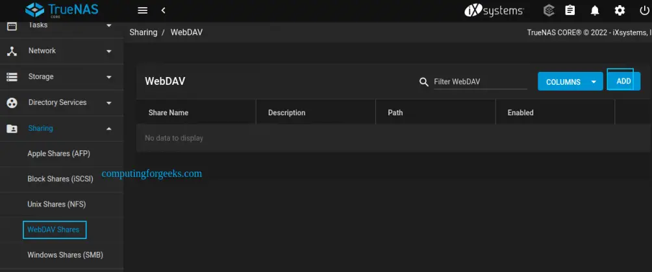Open alerts bell icon
Viewport: 652px width, 272px height.
point(595,10)
